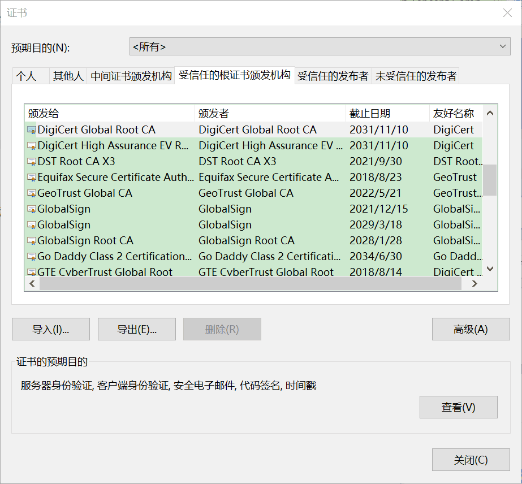Screen dimensions: 522x484
Task: Click certificate icon of DST Root CA X3
Action: pyautogui.click(x=32, y=162)
